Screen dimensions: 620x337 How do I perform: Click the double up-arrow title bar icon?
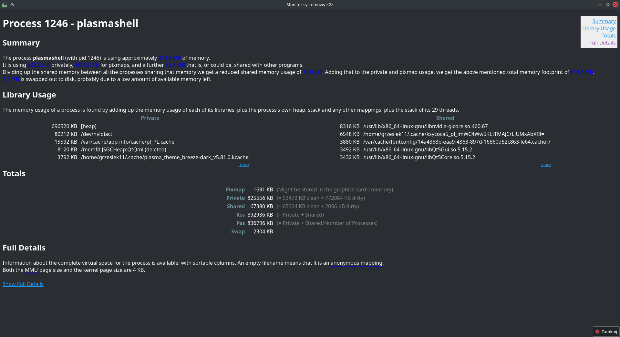coord(12,5)
